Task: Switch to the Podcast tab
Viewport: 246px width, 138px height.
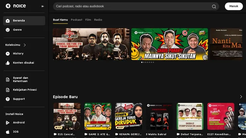Action: coord(76,20)
